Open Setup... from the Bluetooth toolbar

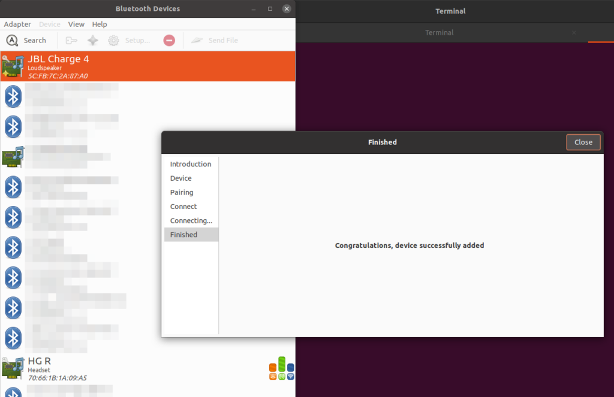(129, 40)
